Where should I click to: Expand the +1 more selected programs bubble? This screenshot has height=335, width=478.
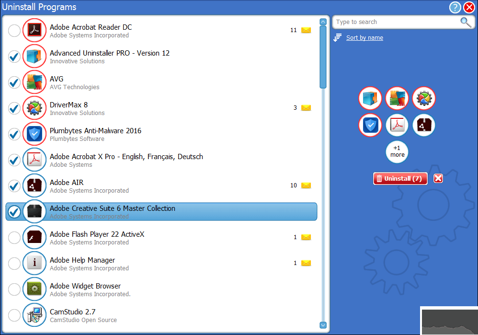397,151
